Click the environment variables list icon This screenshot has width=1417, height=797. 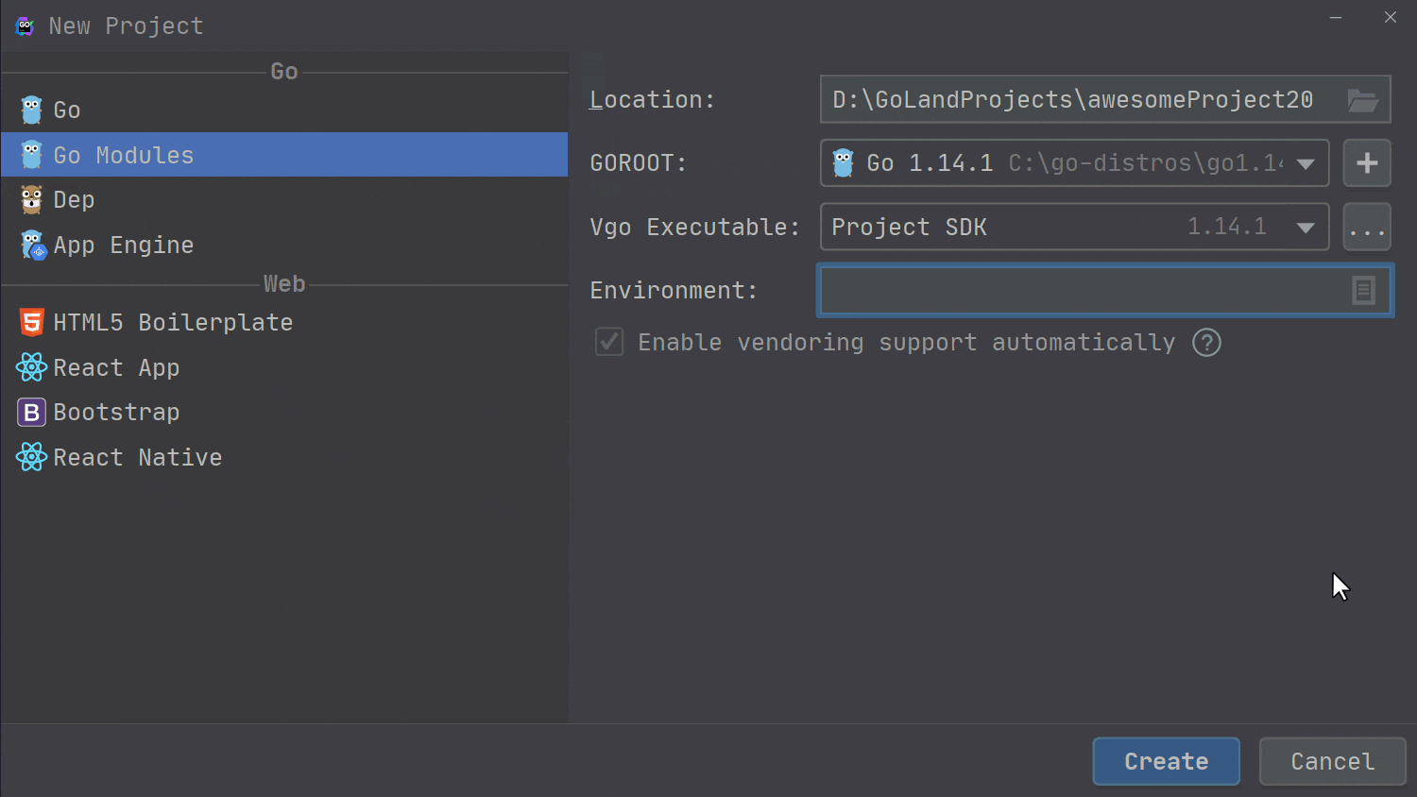pyautogui.click(x=1362, y=291)
